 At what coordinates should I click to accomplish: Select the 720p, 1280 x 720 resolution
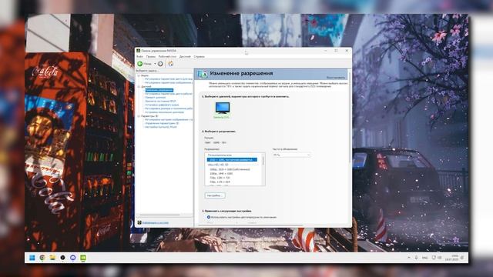tap(220, 178)
